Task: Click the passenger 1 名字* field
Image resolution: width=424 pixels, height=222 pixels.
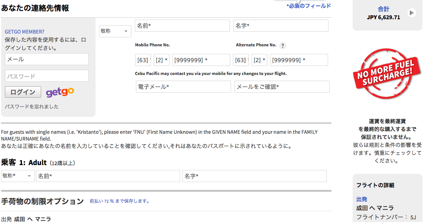Action: pos(254,176)
